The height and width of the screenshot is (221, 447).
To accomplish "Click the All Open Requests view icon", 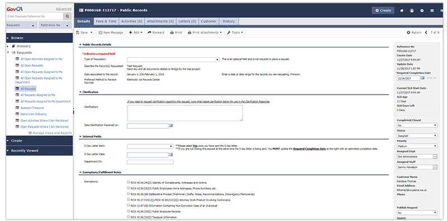I will [x=17, y=66].
